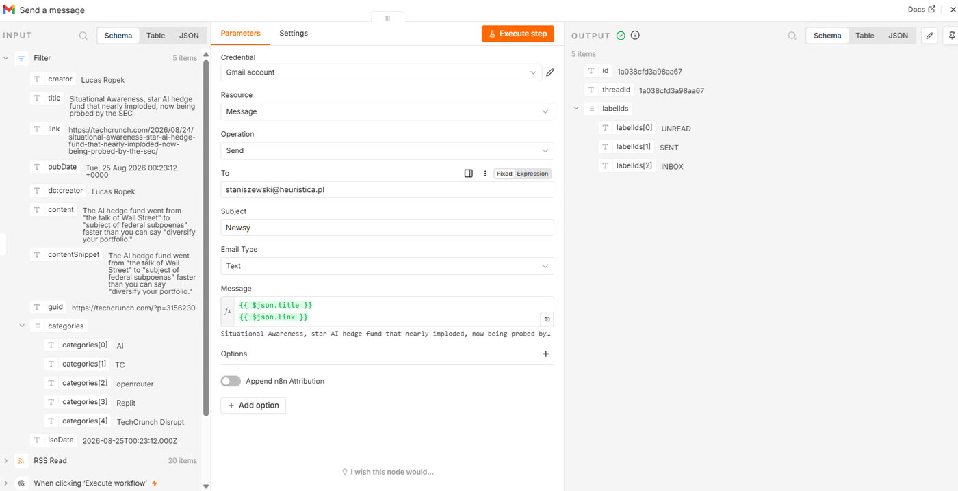Edit output with the pencil icon
958x491 pixels.
tap(929, 36)
